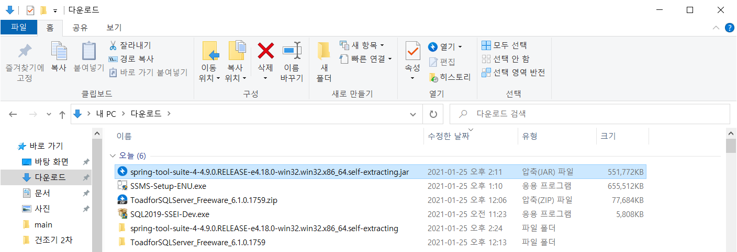
Task: Open the Open (열기) dropdown in ribbon
Action: [x=445, y=47]
